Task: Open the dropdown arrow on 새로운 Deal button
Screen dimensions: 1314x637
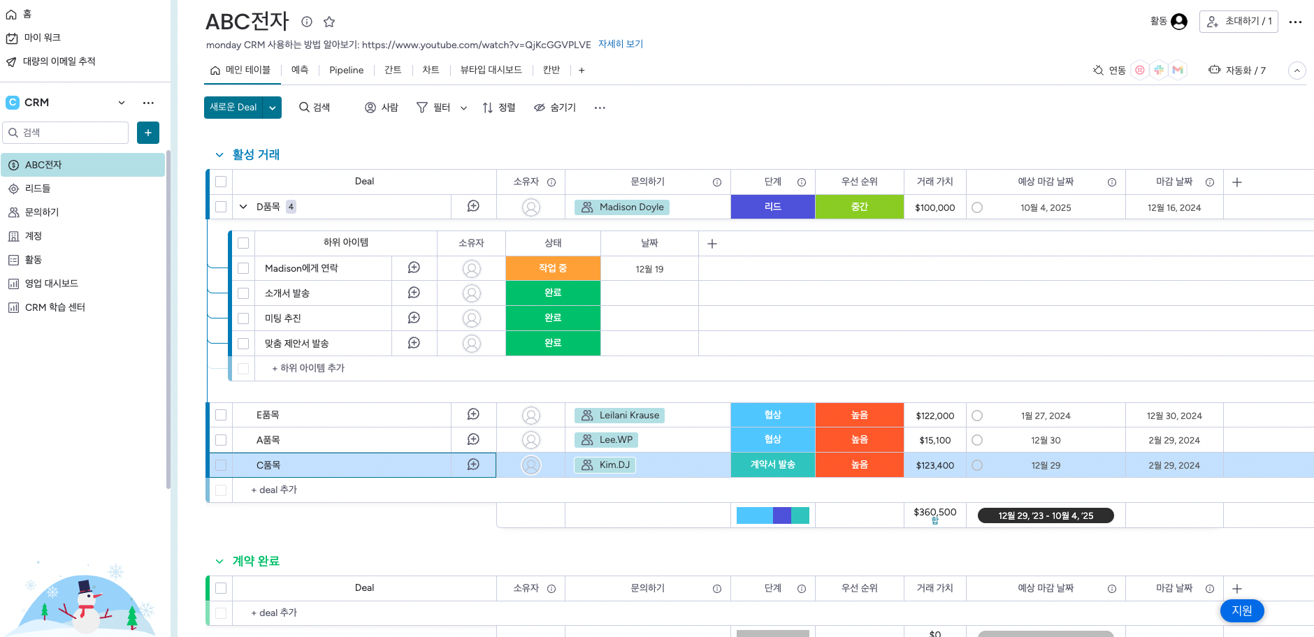Action: pos(273,108)
